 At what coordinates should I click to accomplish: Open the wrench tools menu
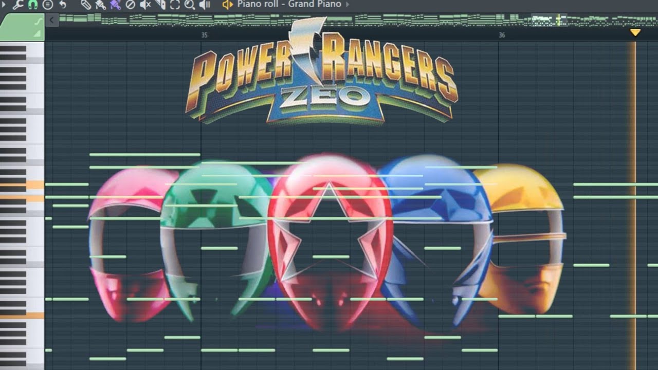click(x=18, y=5)
